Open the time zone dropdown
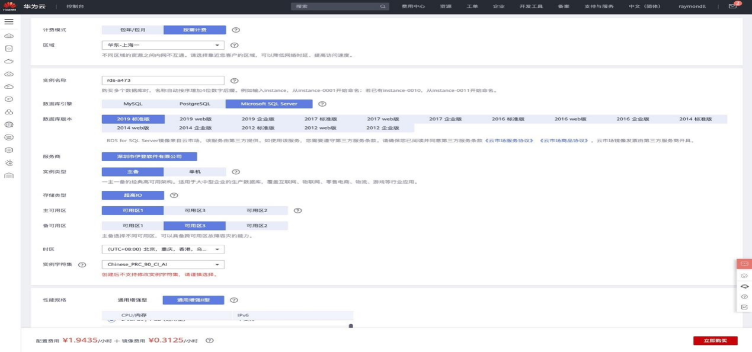 click(163, 249)
